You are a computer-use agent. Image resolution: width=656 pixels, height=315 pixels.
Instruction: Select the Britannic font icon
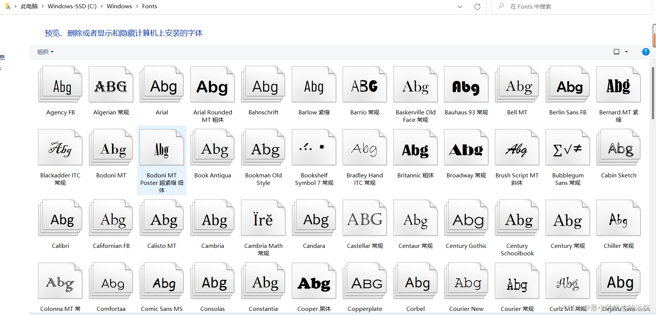click(415, 147)
